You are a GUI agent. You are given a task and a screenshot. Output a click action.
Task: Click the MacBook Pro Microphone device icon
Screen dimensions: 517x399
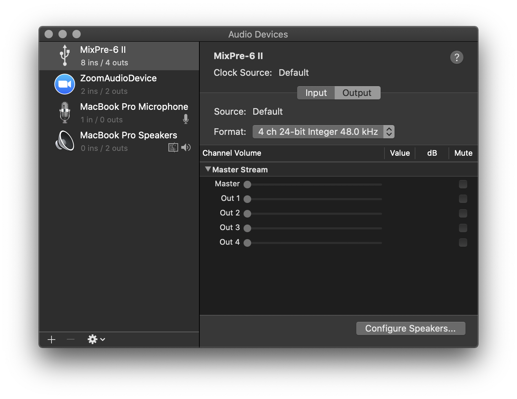tap(65, 113)
